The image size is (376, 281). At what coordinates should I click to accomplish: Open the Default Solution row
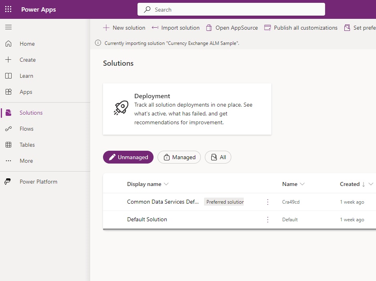click(x=240, y=220)
